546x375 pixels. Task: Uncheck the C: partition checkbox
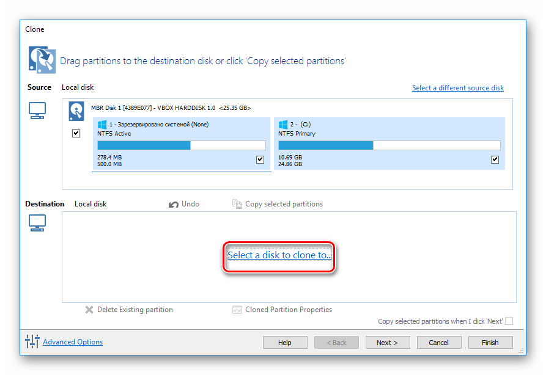pyautogui.click(x=495, y=159)
